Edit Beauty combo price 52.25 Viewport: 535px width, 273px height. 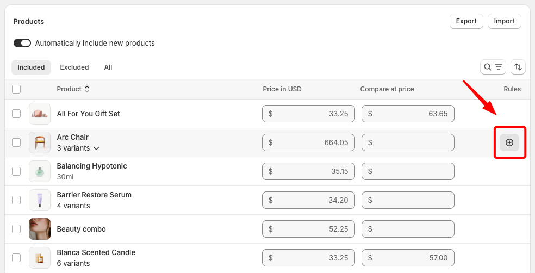point(308,229)
